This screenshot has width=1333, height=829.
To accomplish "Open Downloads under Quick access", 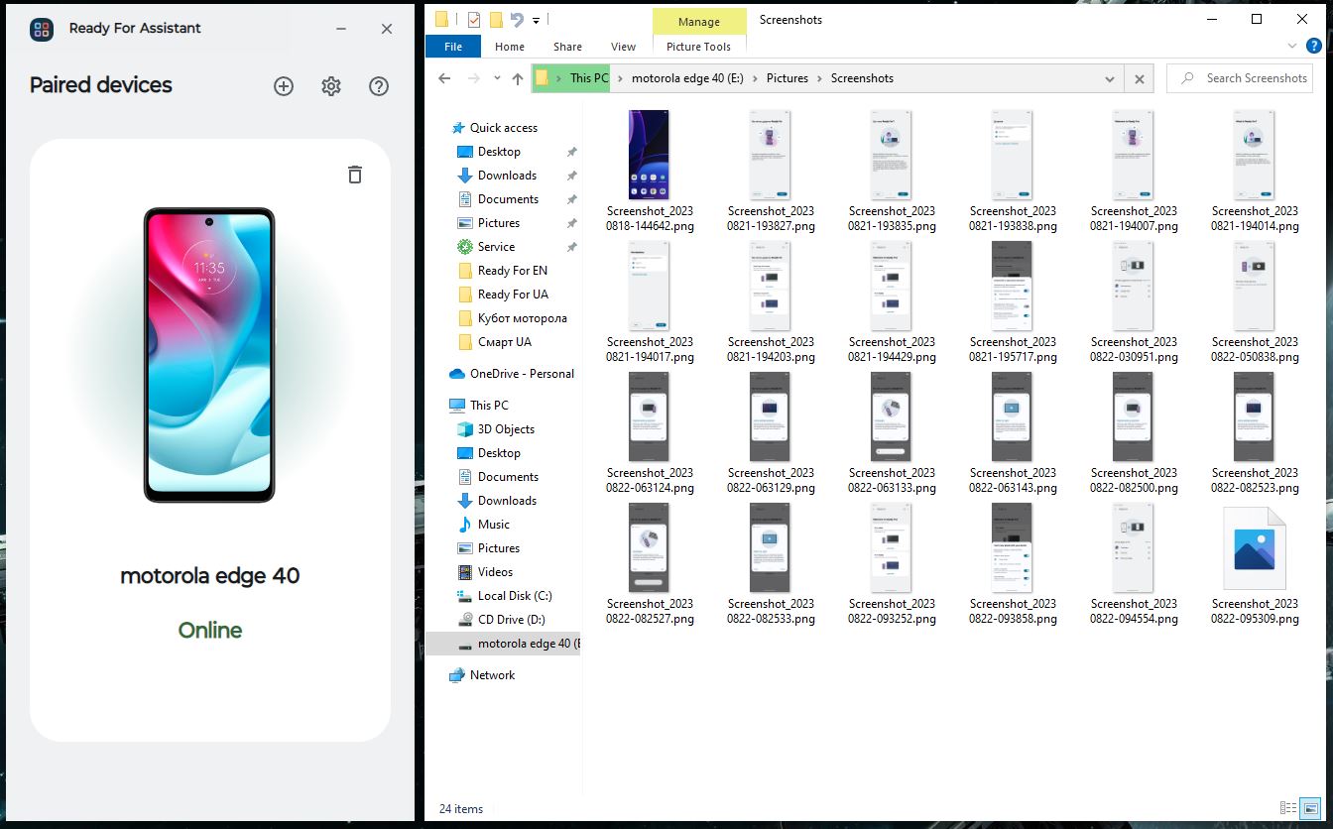I will [507, 176].
